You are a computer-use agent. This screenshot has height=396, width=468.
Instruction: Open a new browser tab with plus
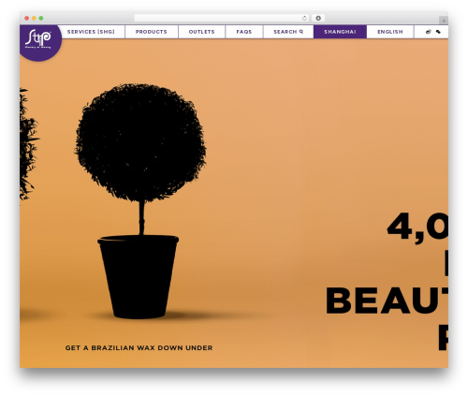click(444, 21)
